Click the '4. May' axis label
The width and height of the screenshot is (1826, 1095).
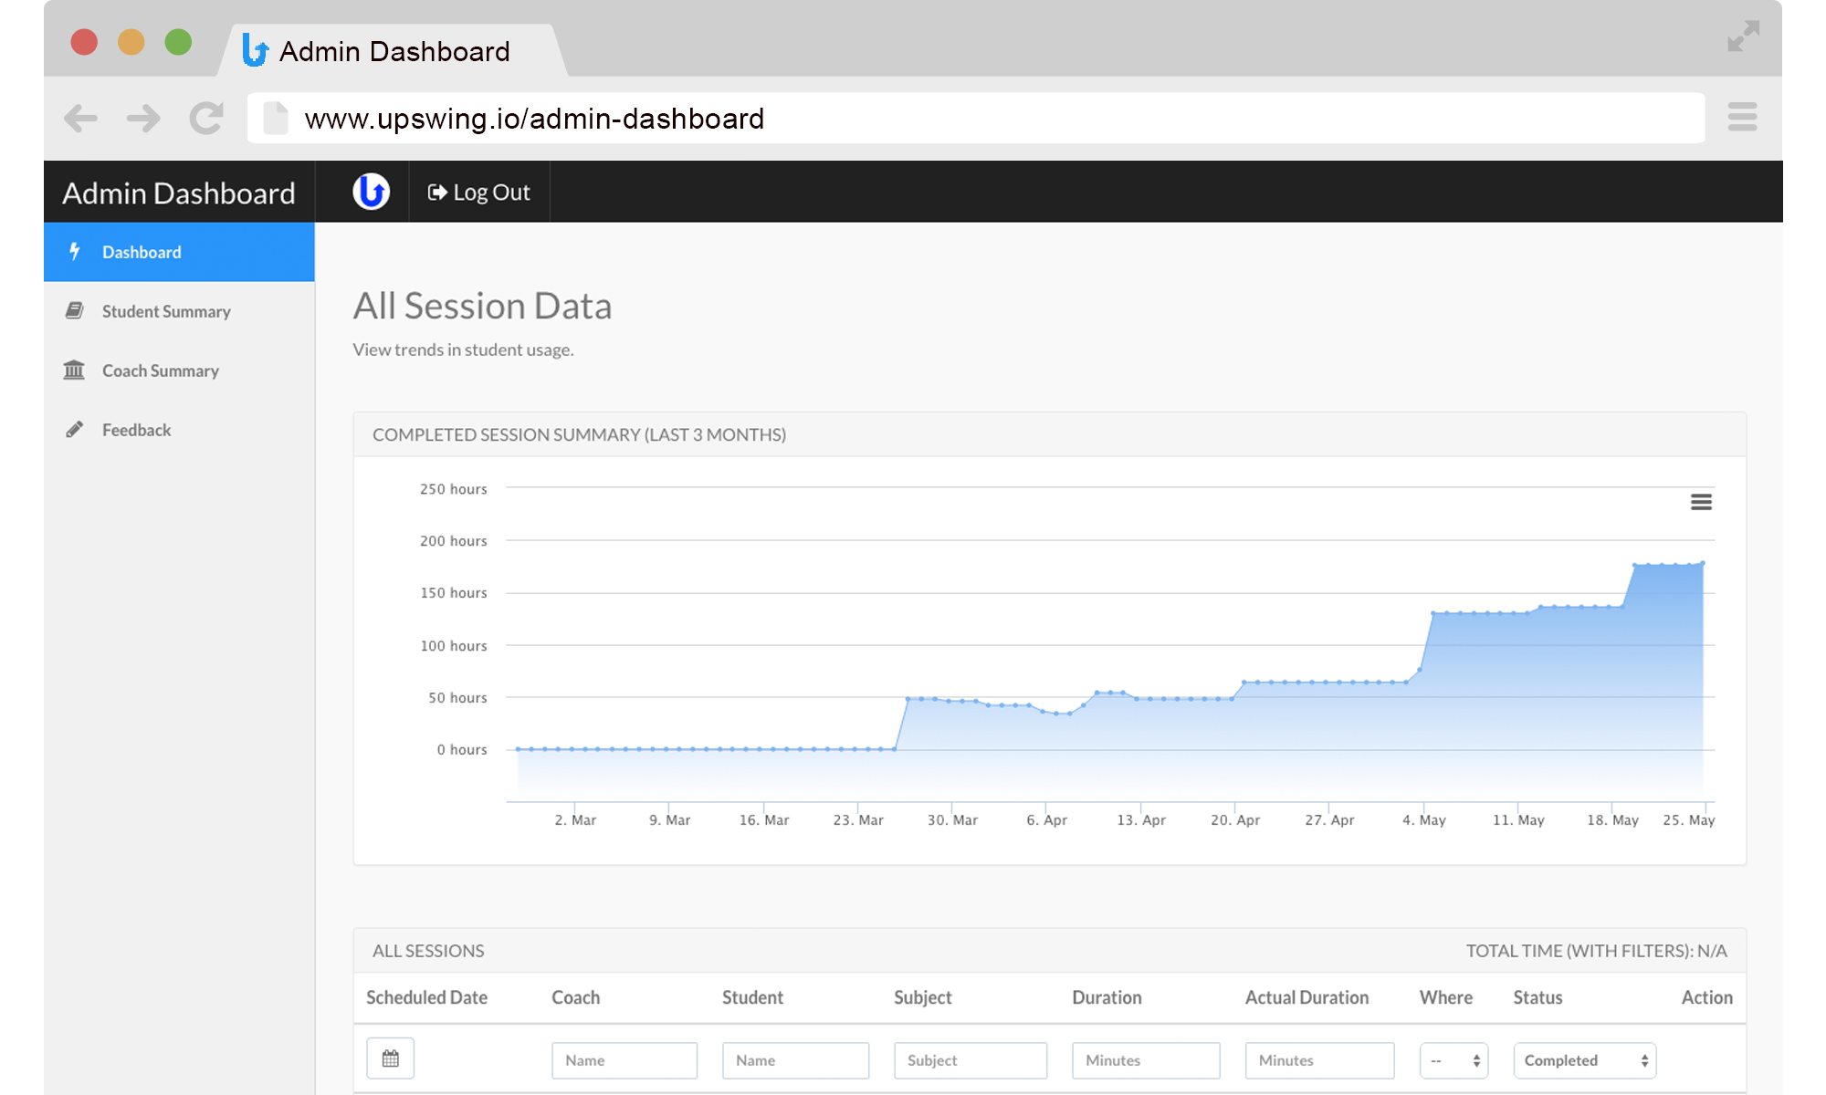click(1424, 820)
